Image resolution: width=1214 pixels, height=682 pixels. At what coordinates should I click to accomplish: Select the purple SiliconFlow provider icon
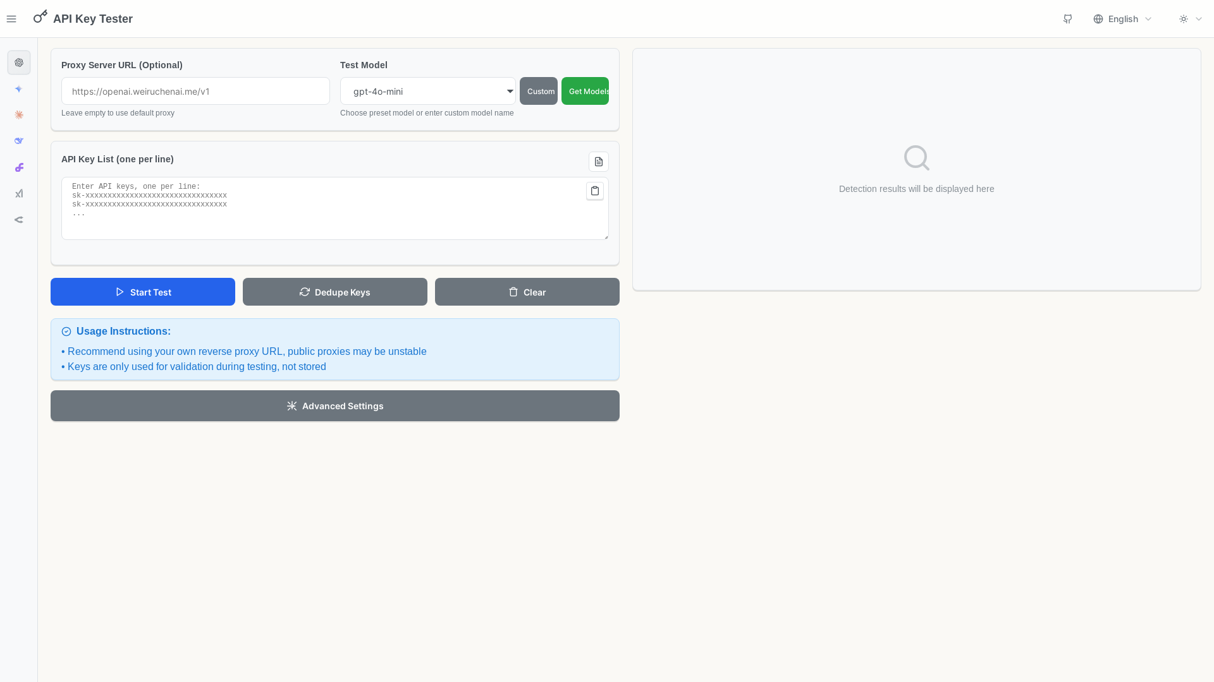pyautogui.click(x=19, y=167)
